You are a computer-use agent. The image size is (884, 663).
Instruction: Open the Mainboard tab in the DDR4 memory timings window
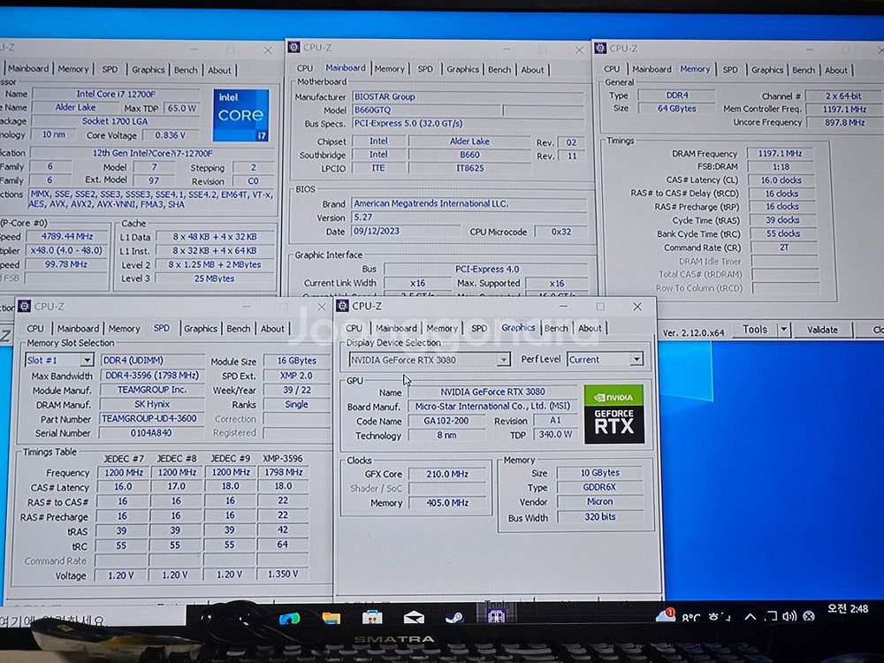[x=652, y=69]
